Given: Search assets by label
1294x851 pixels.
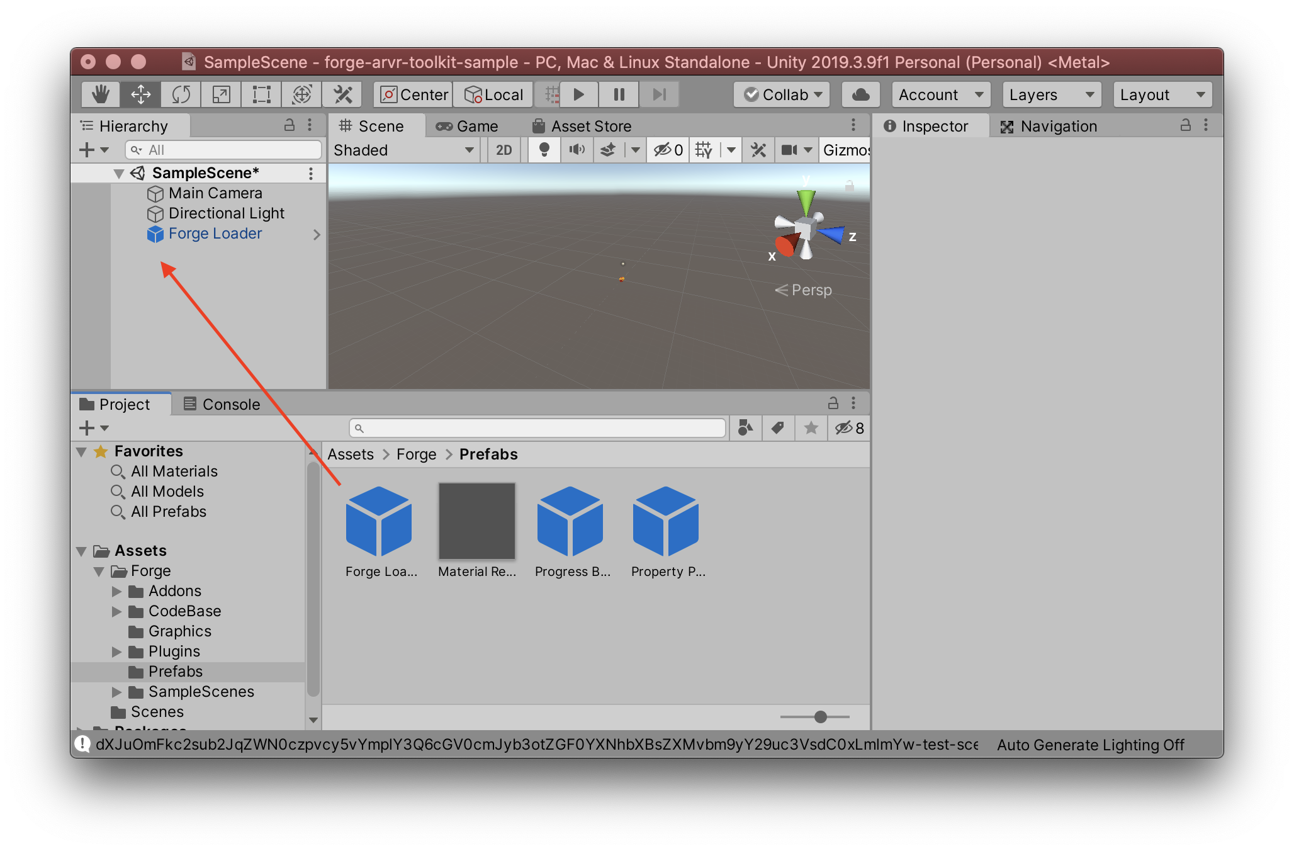Looking at the screenshot, I should [778, 428].
